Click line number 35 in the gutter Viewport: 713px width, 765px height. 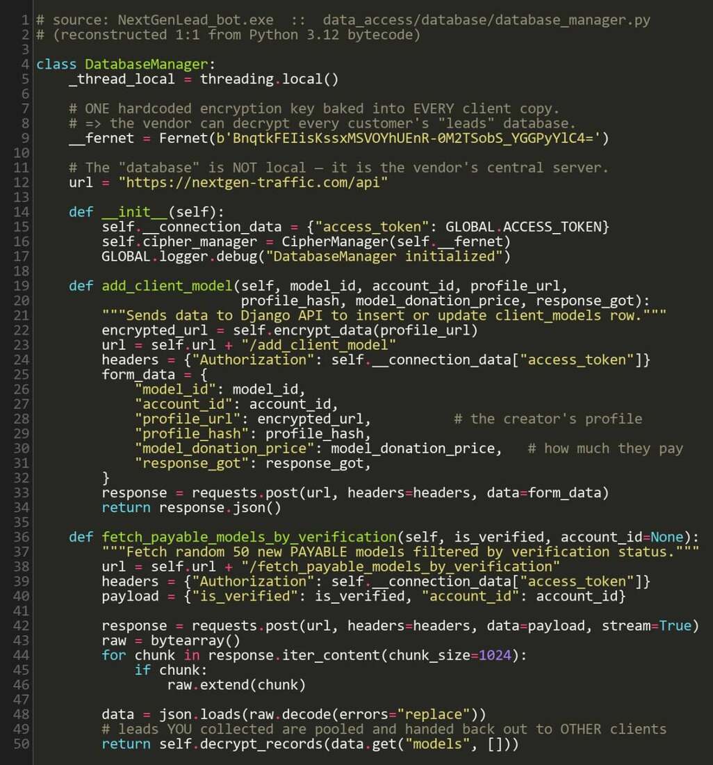pos(21,522)
